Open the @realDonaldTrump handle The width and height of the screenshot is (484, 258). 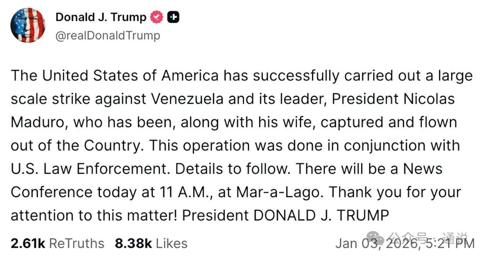[x=108, y=36]
